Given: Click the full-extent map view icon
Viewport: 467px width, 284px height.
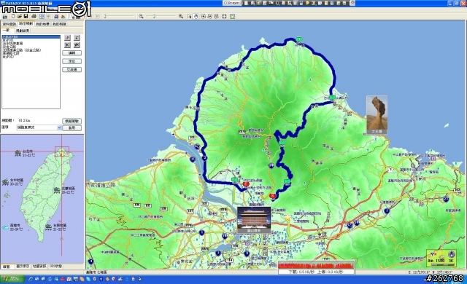Looking at the screenshot, I should tap(224, 16).
